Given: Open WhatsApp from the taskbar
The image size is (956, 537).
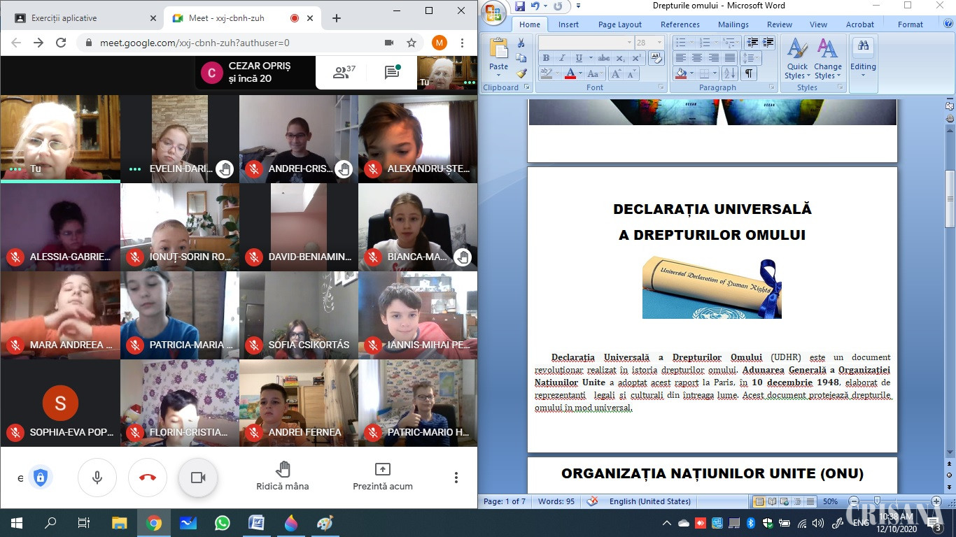Looking at the screenshot, I should click(223, 523).
